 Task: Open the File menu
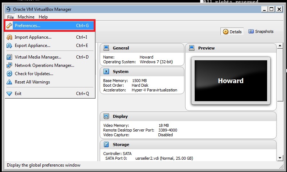[10, 17]
